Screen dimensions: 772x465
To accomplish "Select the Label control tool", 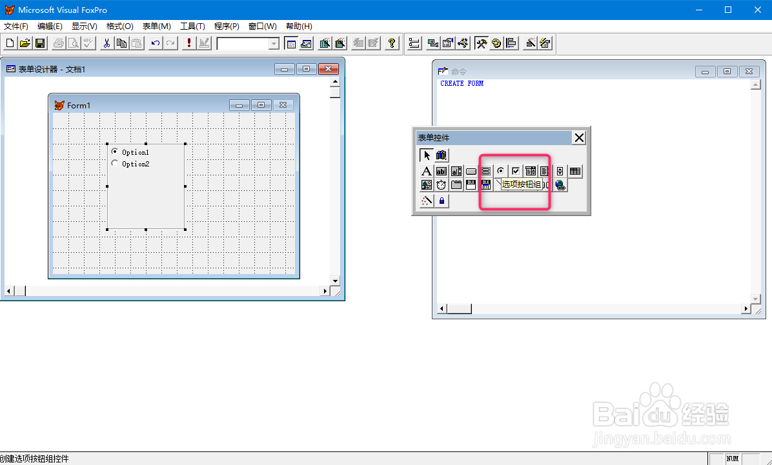I will 427,172.
